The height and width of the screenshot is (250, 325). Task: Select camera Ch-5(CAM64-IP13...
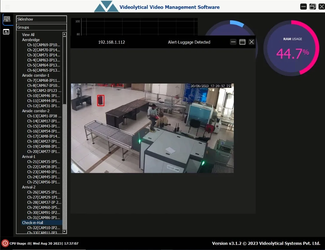click(44, 65)
